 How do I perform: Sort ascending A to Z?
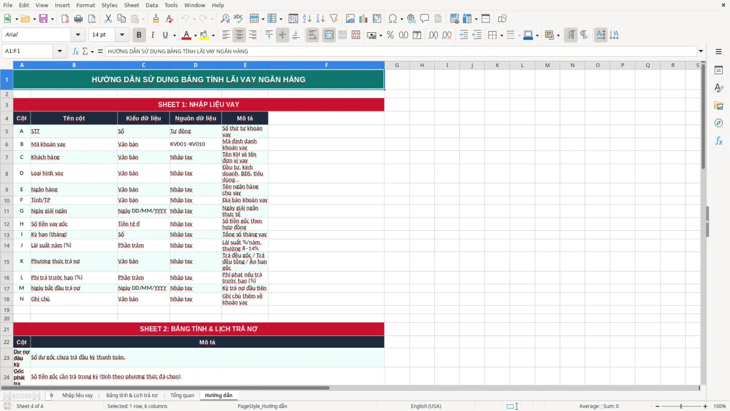pos(307,19)
